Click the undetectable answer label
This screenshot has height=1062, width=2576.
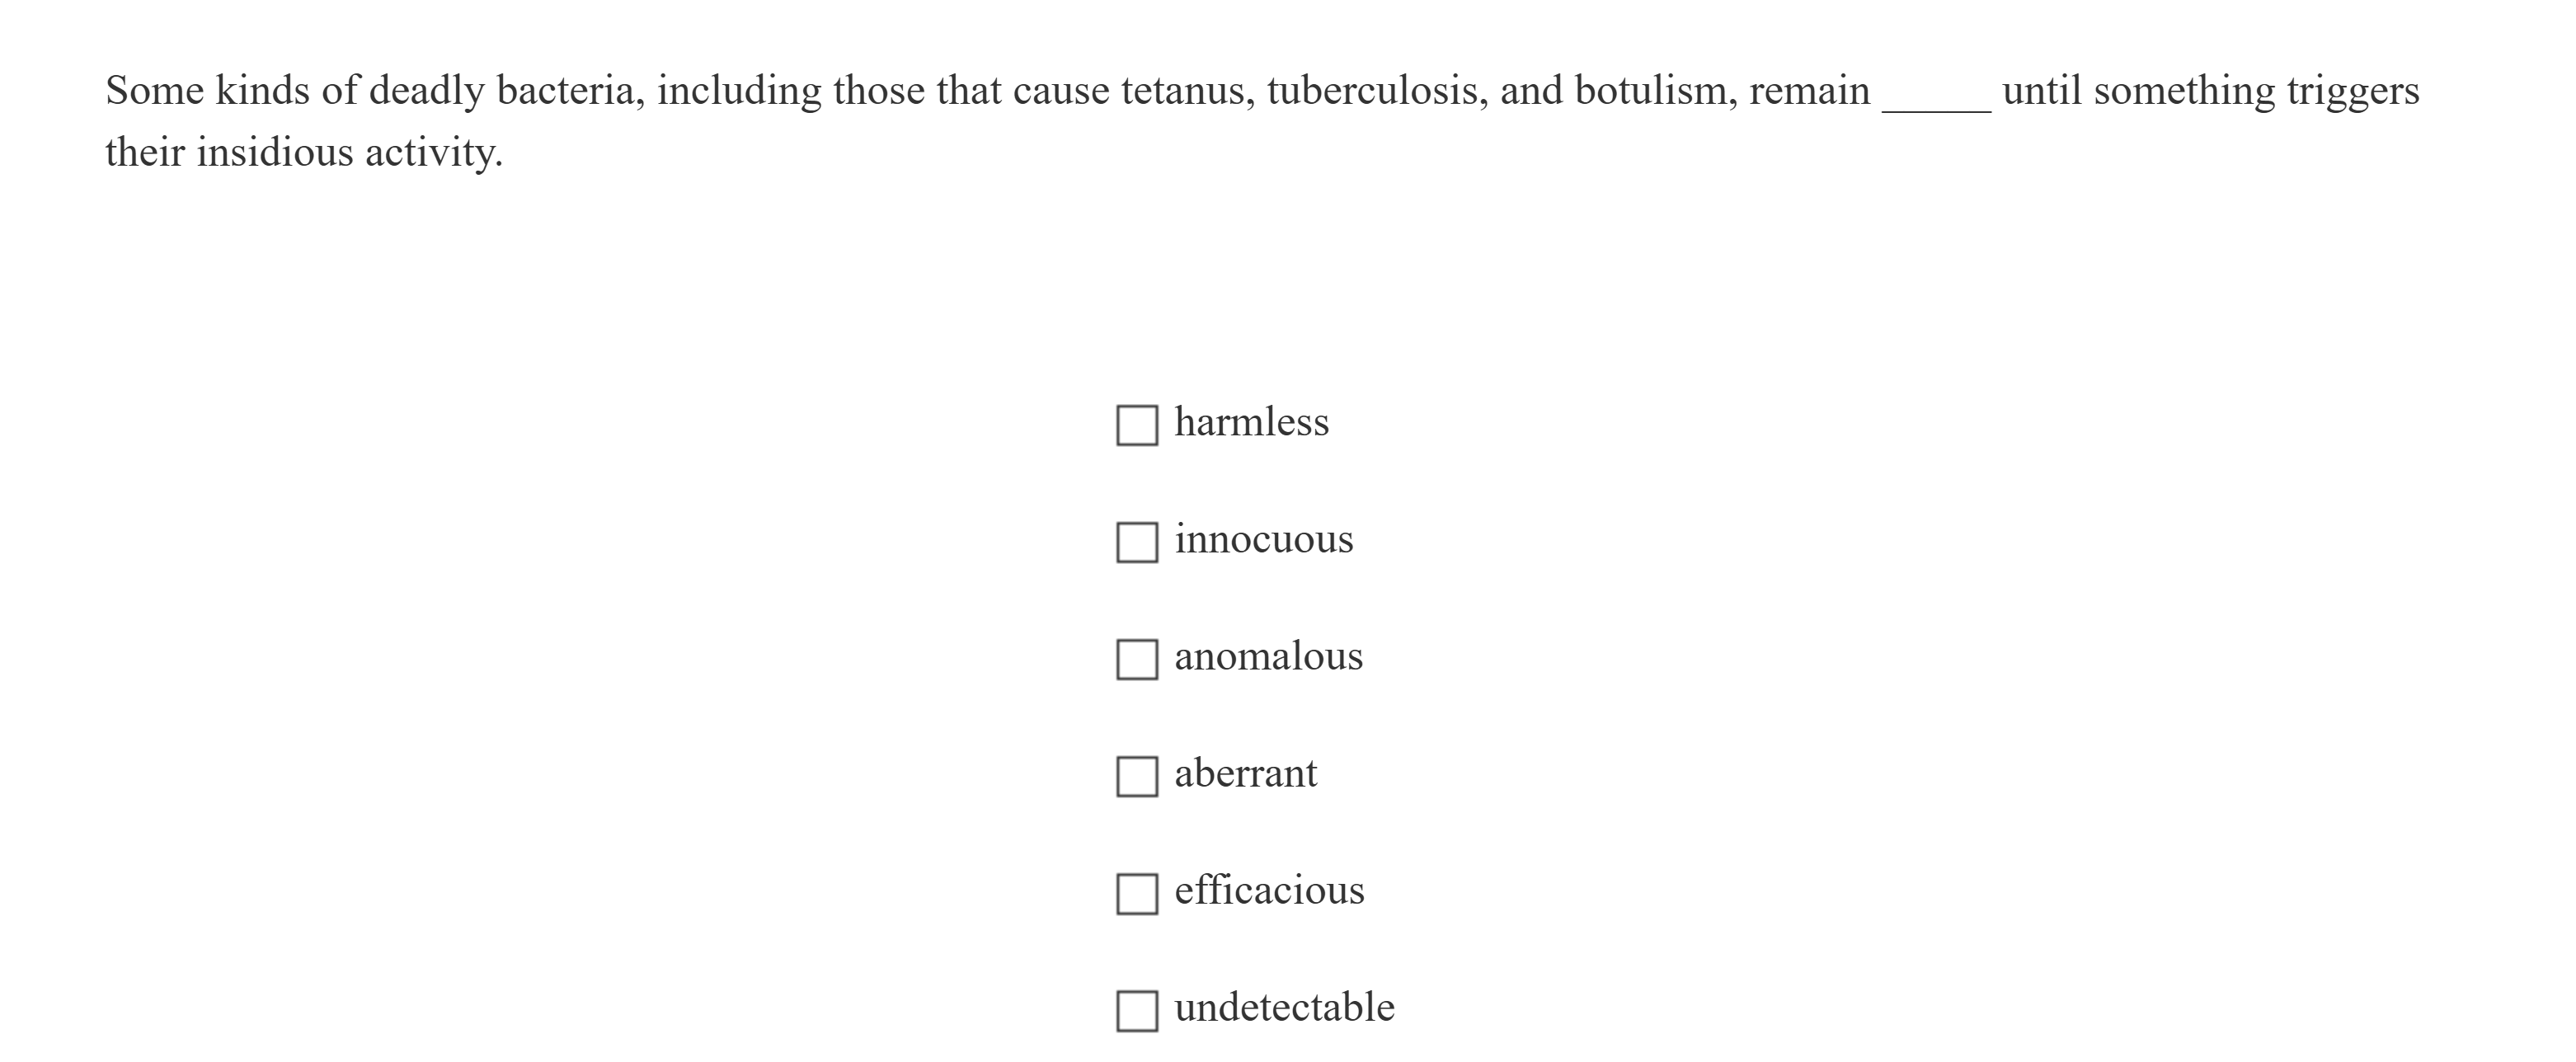coord(1284,1007)
